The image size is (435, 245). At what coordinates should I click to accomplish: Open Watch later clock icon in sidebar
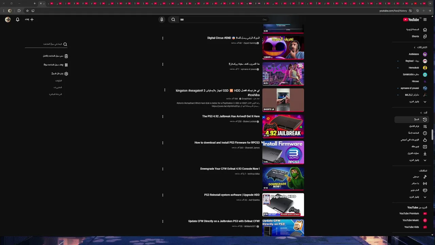tap(425, 133)
